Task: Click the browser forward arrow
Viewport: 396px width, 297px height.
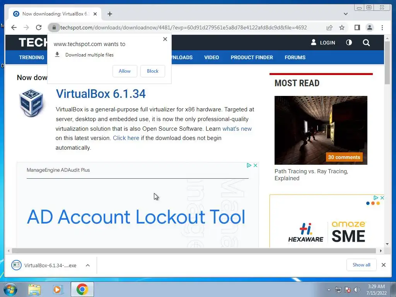Action: click(26, 27)
